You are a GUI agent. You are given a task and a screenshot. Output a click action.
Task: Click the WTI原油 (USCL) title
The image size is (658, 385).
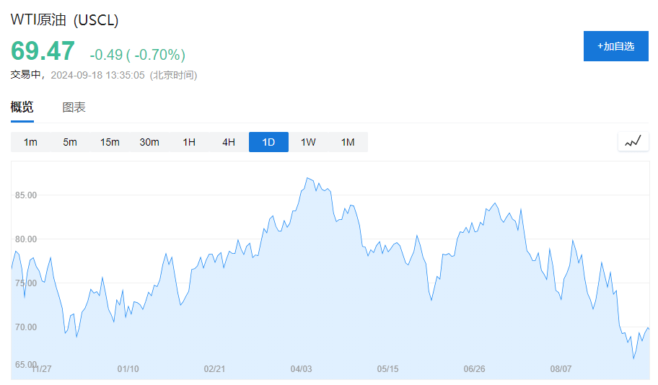click(x=64, y=20)
